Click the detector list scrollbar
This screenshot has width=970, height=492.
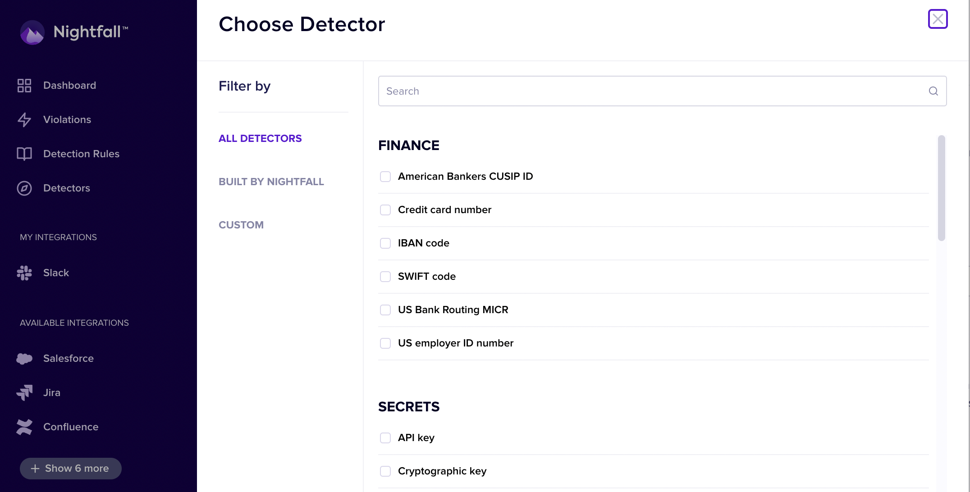click(941, 188)
